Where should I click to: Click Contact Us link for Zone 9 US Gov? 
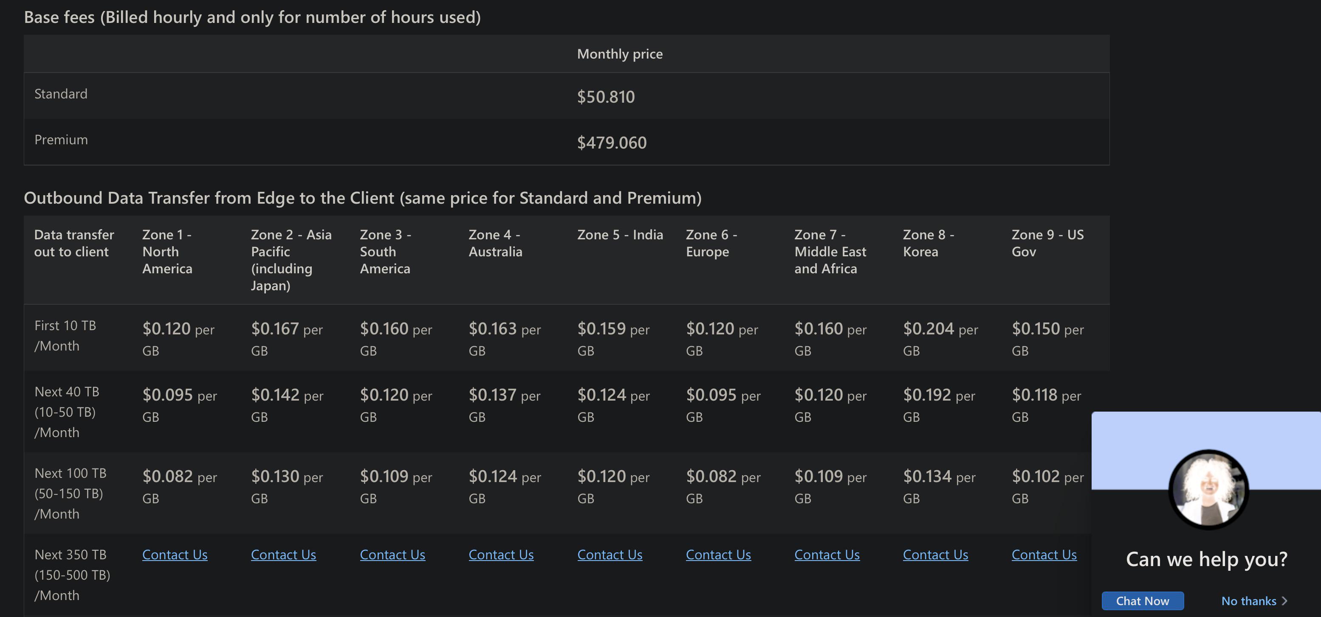(x=1044, y=555)
